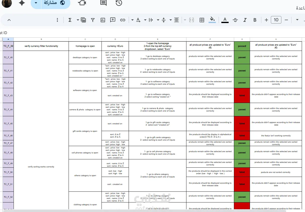Open the comments history panel
This screenshot has width=305, height=212.
click(103, 3)
